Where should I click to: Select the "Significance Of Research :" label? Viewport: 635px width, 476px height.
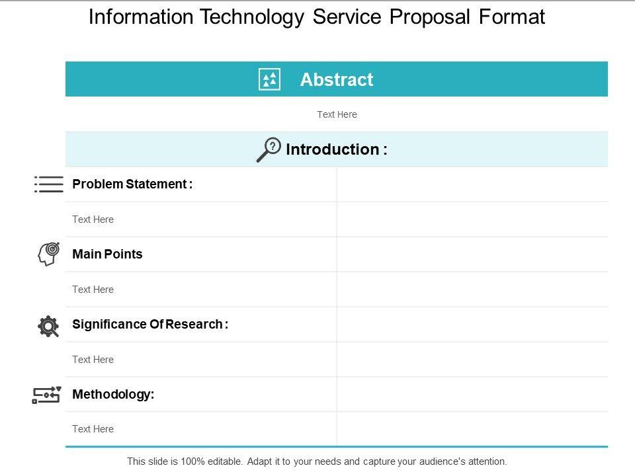(x=150, y=324)
